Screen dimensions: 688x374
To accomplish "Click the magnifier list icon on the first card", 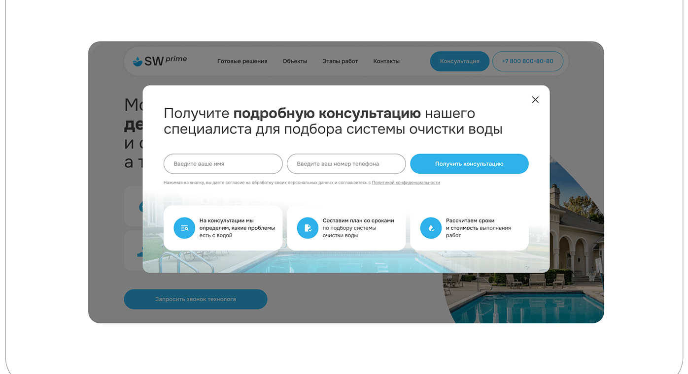I will (184, 228).
